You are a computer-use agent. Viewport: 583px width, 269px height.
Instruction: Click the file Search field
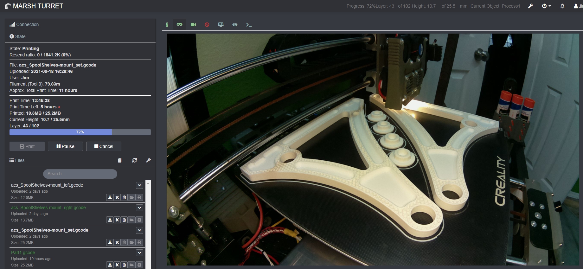pyautogui.click(x=80, y=174)
